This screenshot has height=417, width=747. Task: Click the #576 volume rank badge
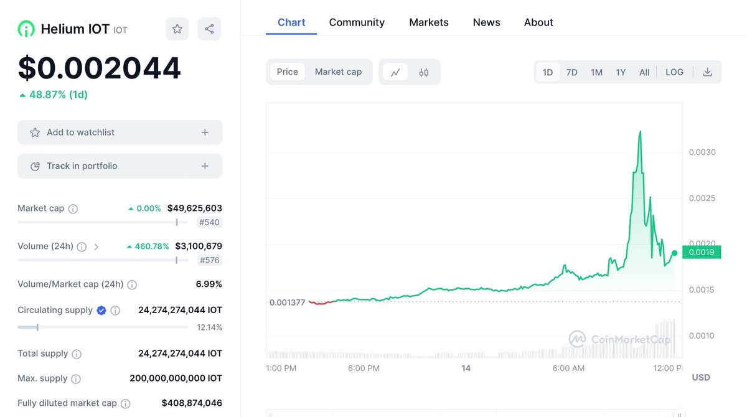[209, 260]
